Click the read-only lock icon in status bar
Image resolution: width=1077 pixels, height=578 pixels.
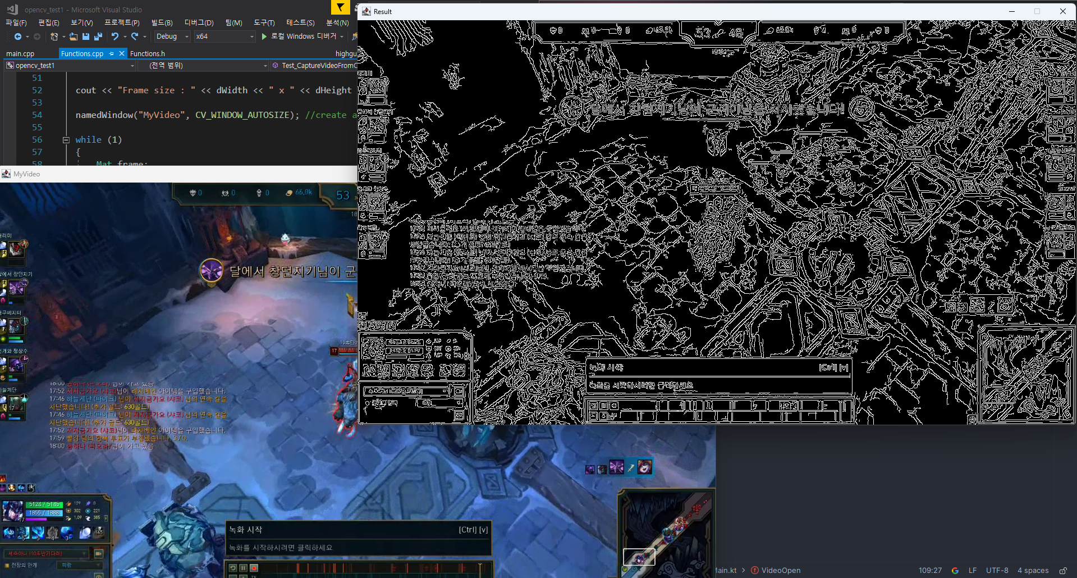1063,570
